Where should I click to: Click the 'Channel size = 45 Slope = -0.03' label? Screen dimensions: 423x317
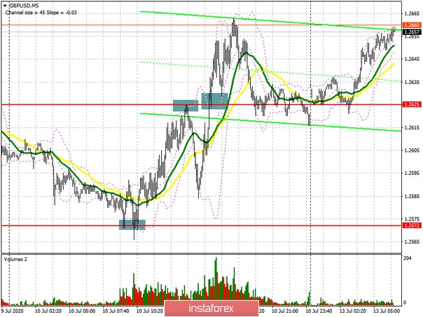coord(41,13)
